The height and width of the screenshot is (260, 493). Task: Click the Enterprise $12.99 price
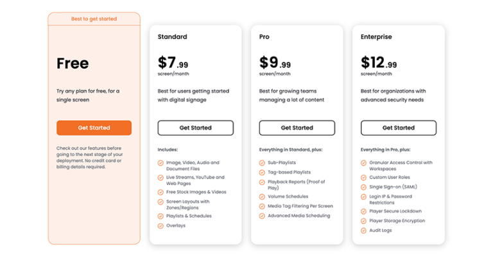click(x=379, y=63)
